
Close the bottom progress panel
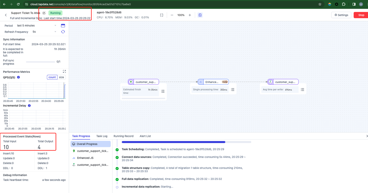click(x=367, y=136)
